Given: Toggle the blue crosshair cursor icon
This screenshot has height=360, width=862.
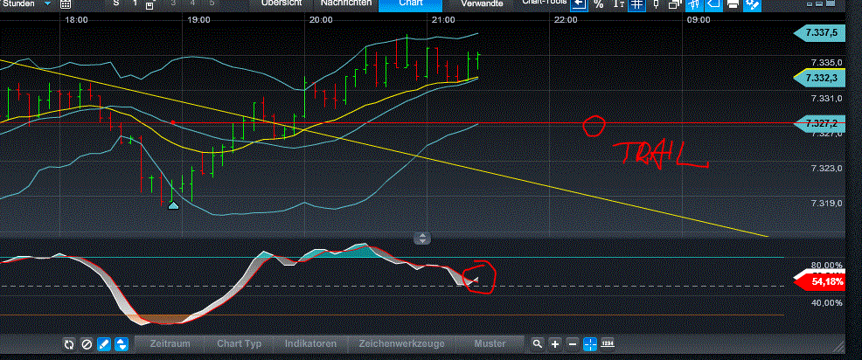Looking at the screenshot, I should 590,344.
